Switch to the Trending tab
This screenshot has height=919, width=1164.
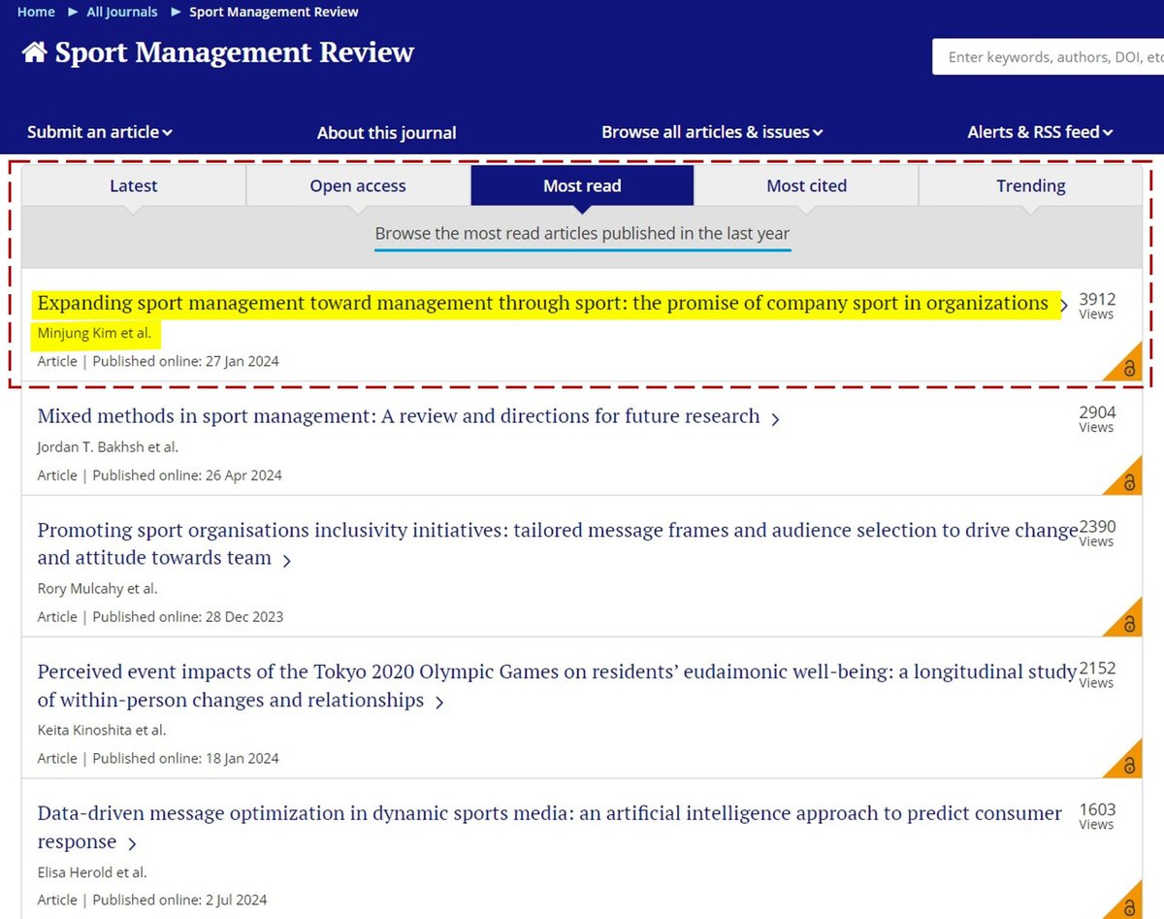1030,185
